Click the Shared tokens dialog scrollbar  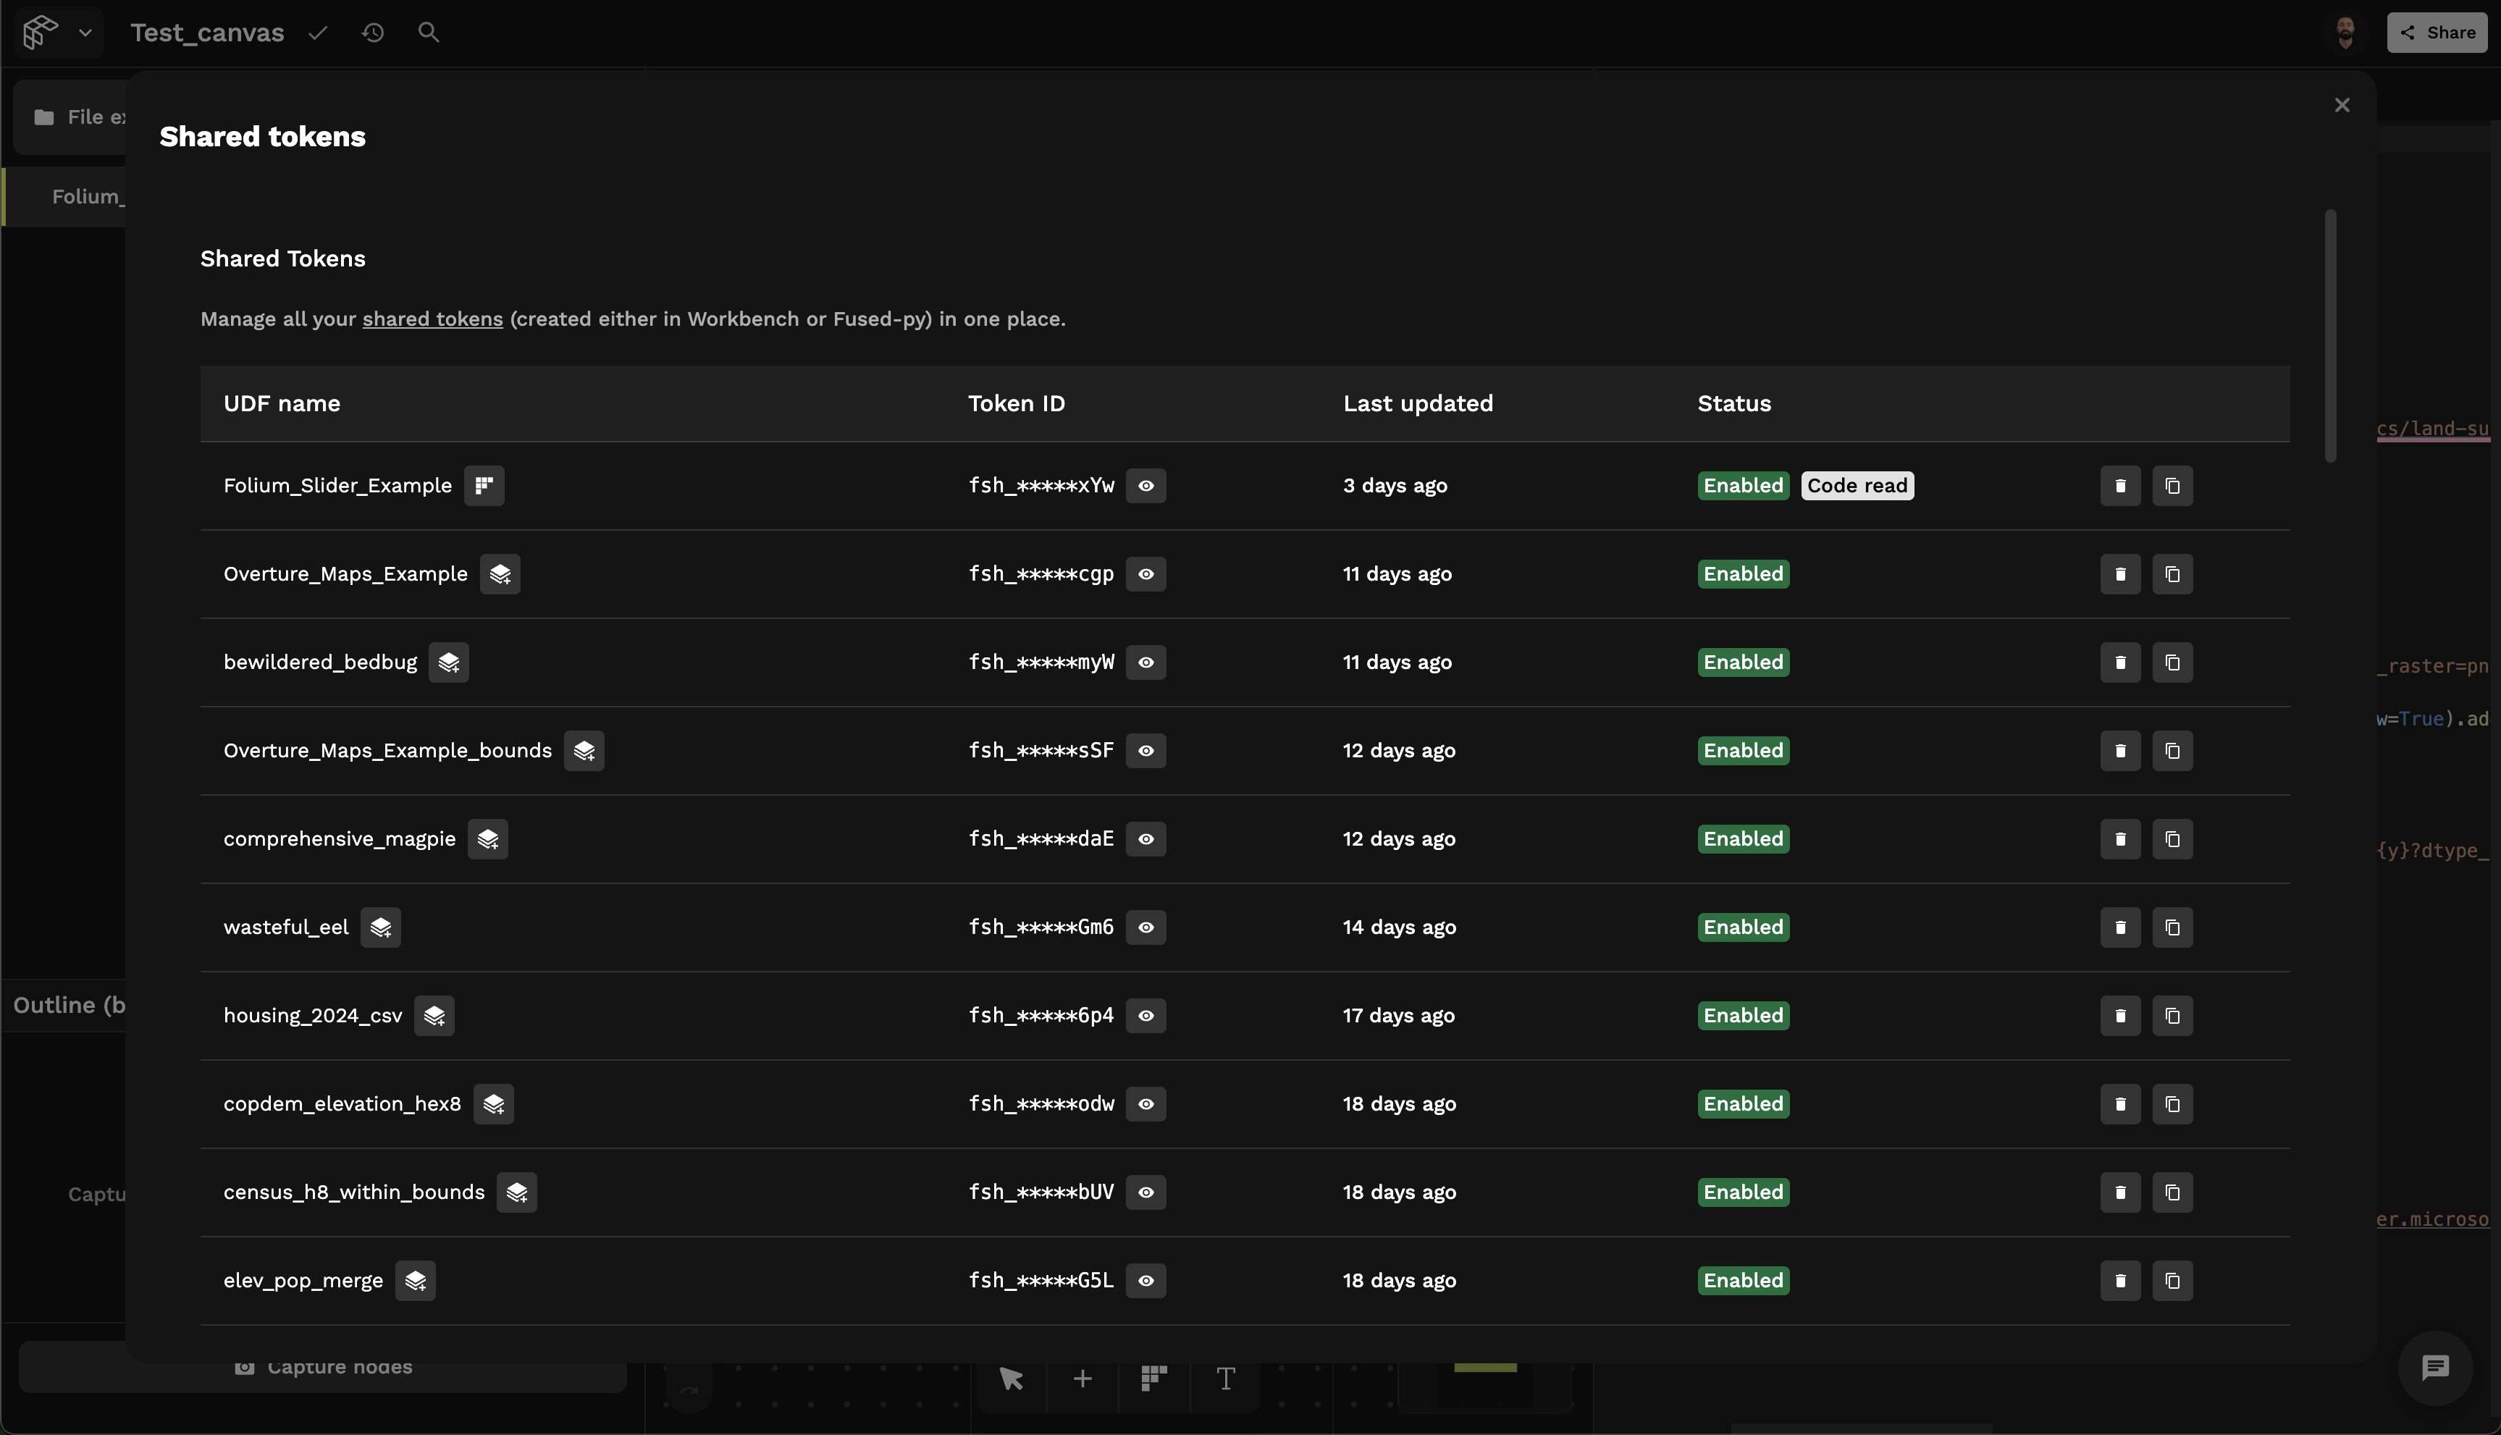point(2329,335)
